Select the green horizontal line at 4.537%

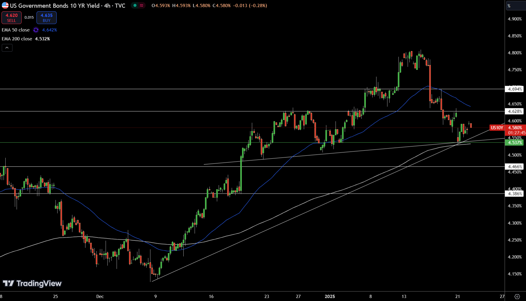pos(252,142)
